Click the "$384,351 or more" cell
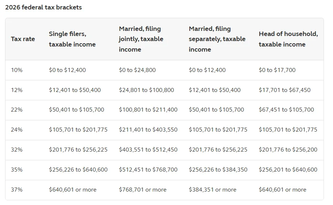 pyautogui.click(x=212, y=189)
